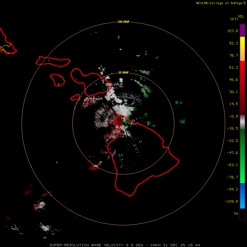Click the -47.6 velocity scale value
Image resolution: width=247 pixels, height=247 pixels.
(x=232, y=153)
